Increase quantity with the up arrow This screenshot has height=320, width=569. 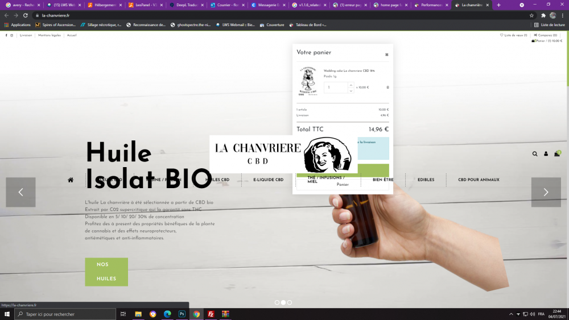click(351, 85)
